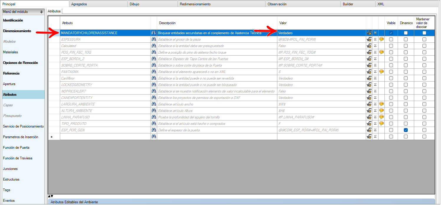Click binoculars icon in the empty new row
Image resolution: width=441 pixels, height=205 pixels.
click(x=154, y=137)
